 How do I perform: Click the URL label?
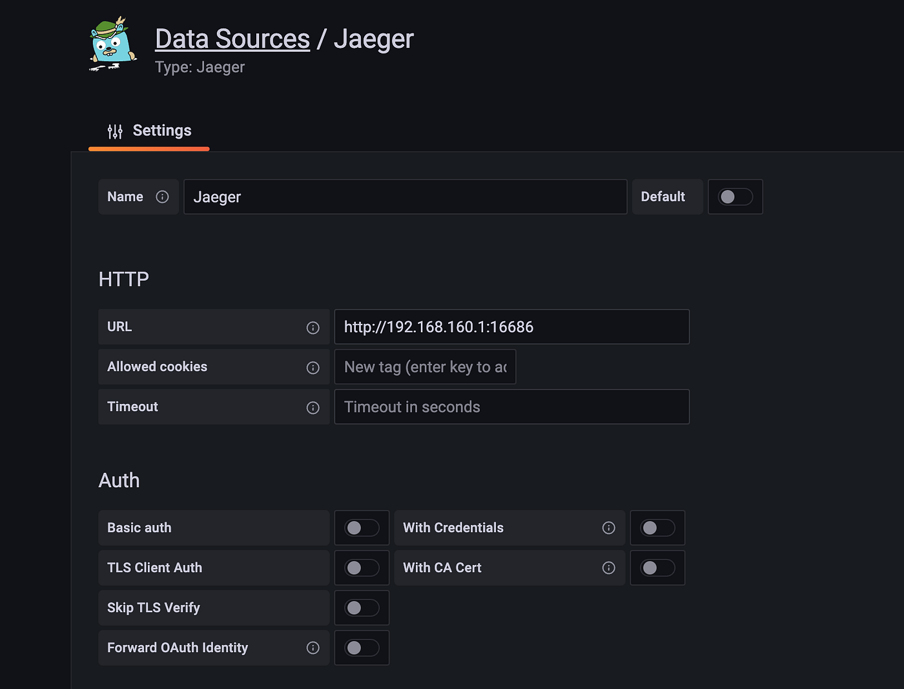119,326
